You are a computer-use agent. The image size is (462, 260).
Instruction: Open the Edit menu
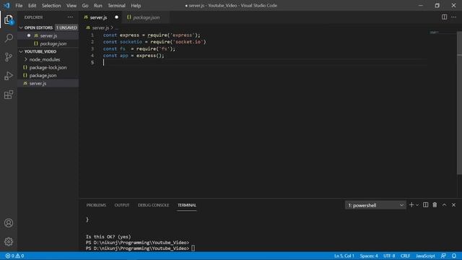coord(32,6)
